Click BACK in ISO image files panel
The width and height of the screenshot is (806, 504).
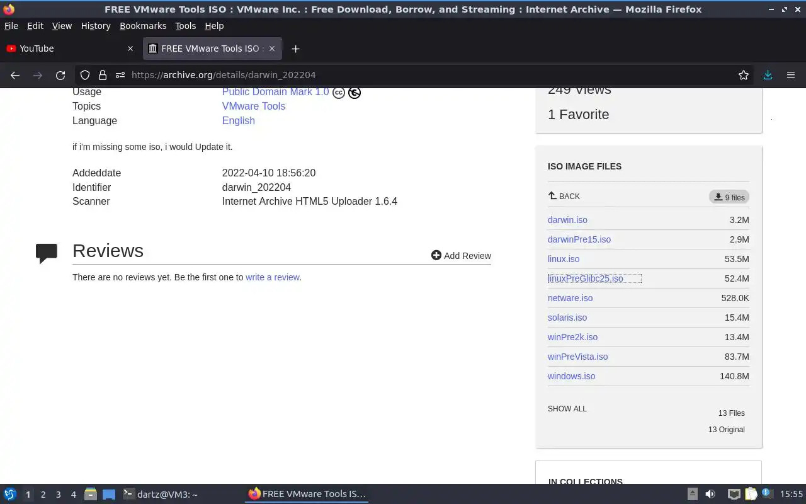click(x=564, y=197)
